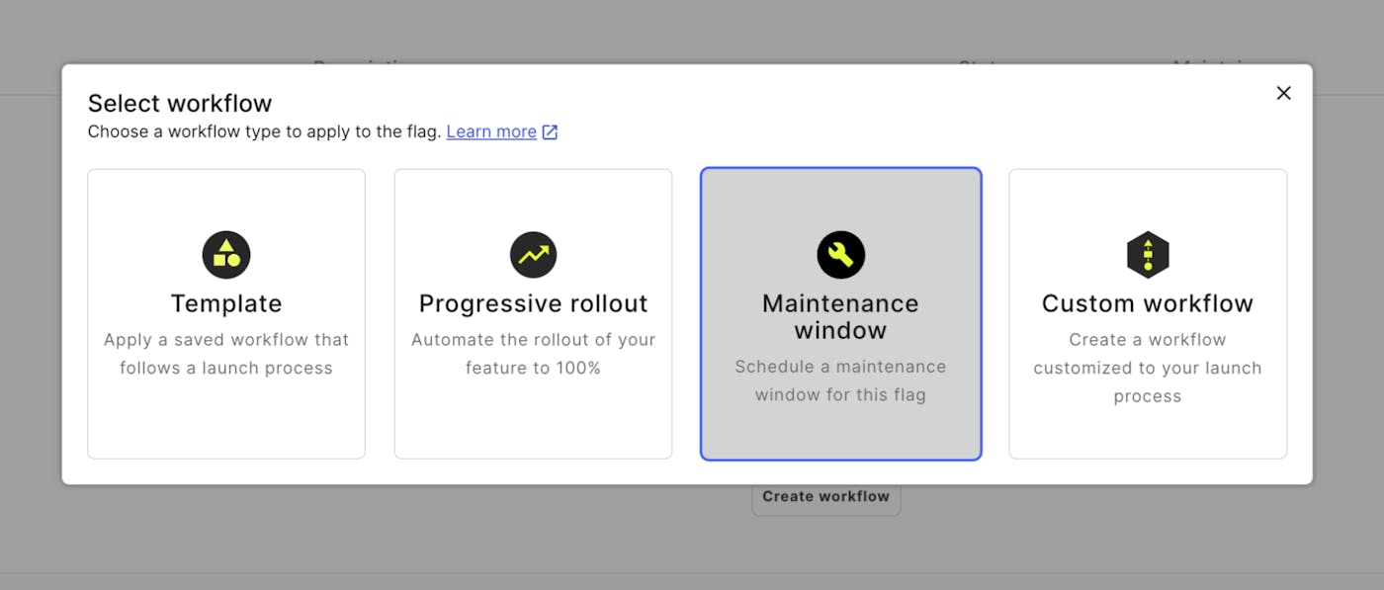The width and height of the screenshot is (1384, 590).
Task: Select the Custom workflow heading
Action: tap(1148, 303)
